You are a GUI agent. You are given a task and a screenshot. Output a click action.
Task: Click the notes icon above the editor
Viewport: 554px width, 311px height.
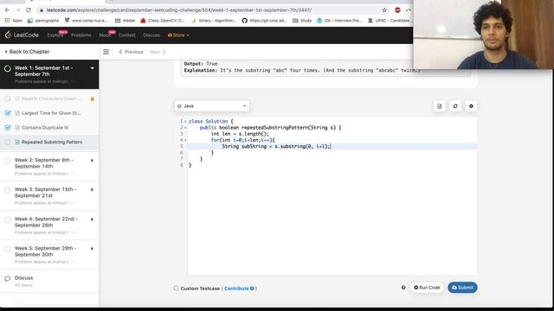pos(439,106)
